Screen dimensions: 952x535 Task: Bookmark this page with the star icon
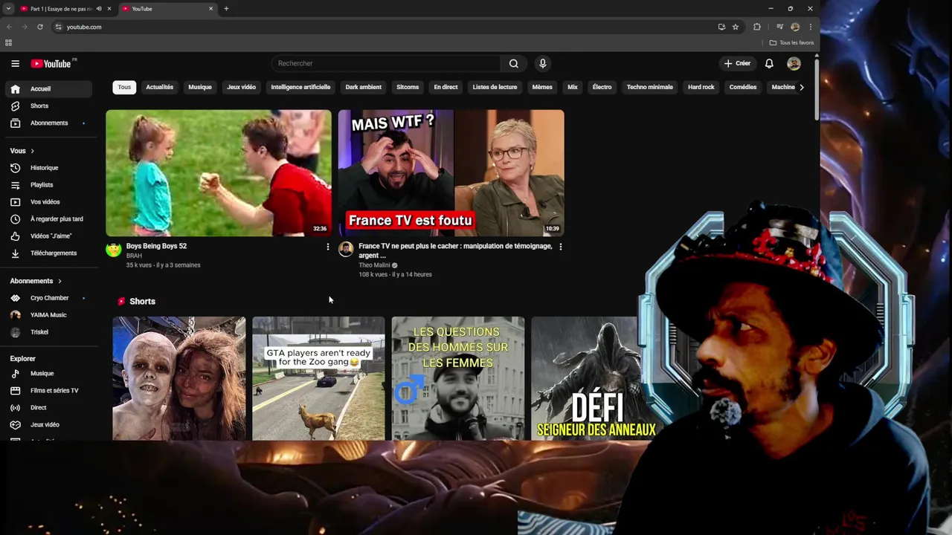click(x=736, y=27)
